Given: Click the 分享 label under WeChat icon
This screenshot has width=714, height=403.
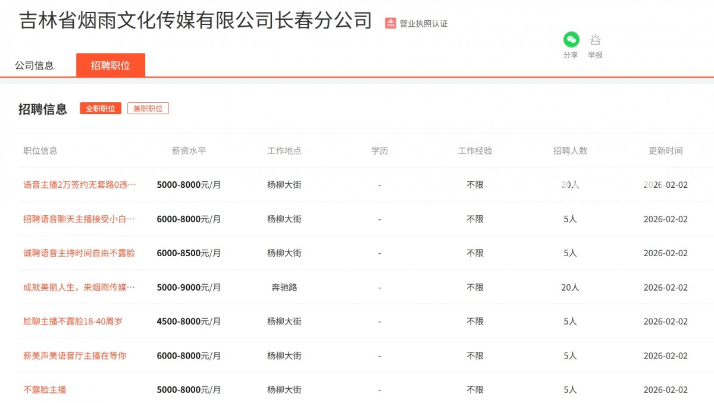Looking at the screenshot, I should click(x=571, y=55).
